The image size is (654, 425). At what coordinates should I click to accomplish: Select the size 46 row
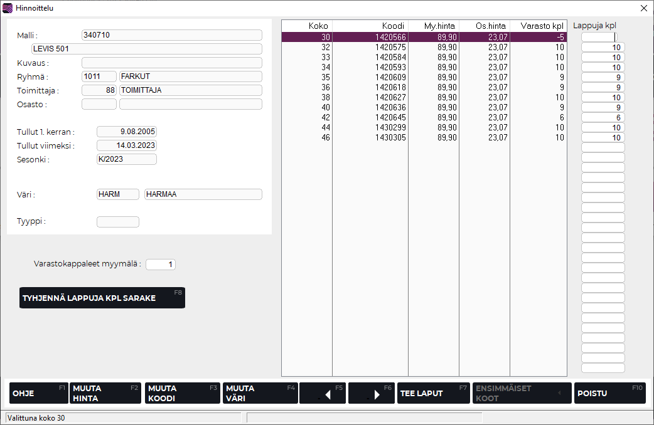(x=424, y=138)
